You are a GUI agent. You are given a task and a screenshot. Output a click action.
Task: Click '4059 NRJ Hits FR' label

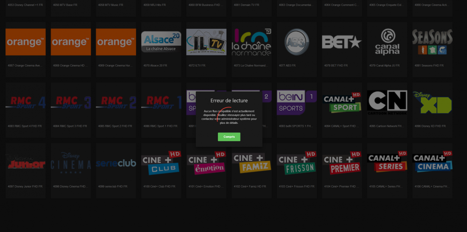(x=154, y=5)
